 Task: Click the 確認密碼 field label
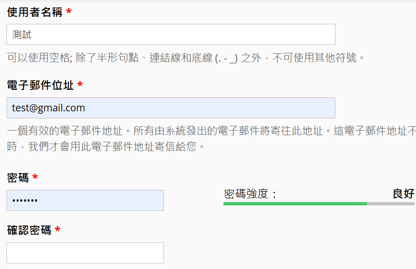(x=29, y=231)
